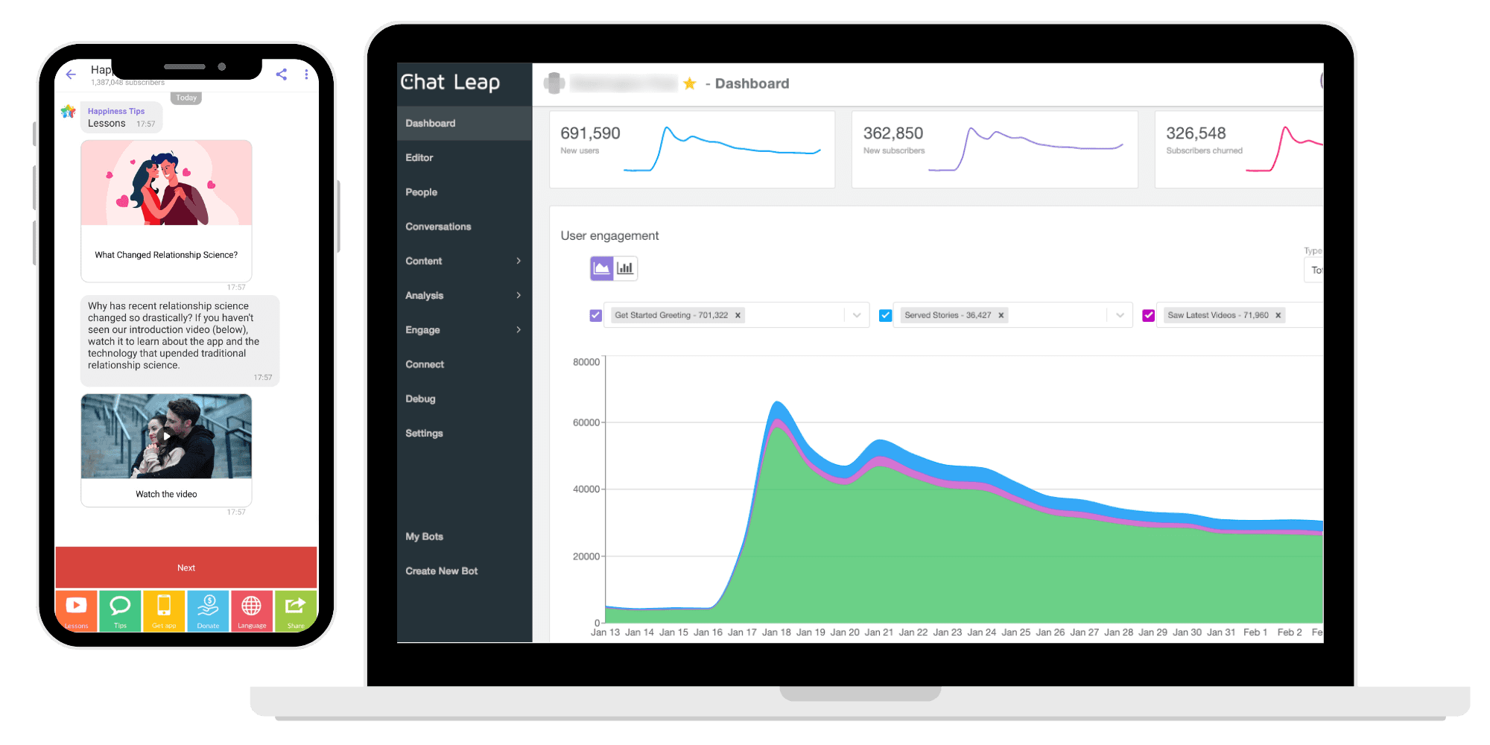
Task: Play the couple video thumbnail
Action: coord(166,437)
